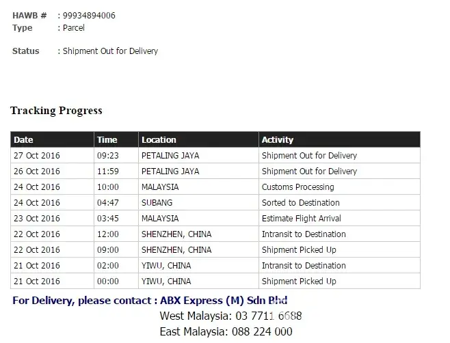Click the SUBANG location cell
Screen dimensions: 450x343
[x=157, y=203]
